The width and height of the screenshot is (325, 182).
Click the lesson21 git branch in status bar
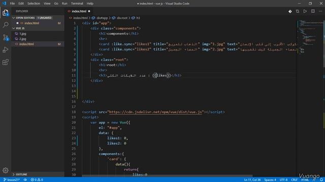[12, 180]
